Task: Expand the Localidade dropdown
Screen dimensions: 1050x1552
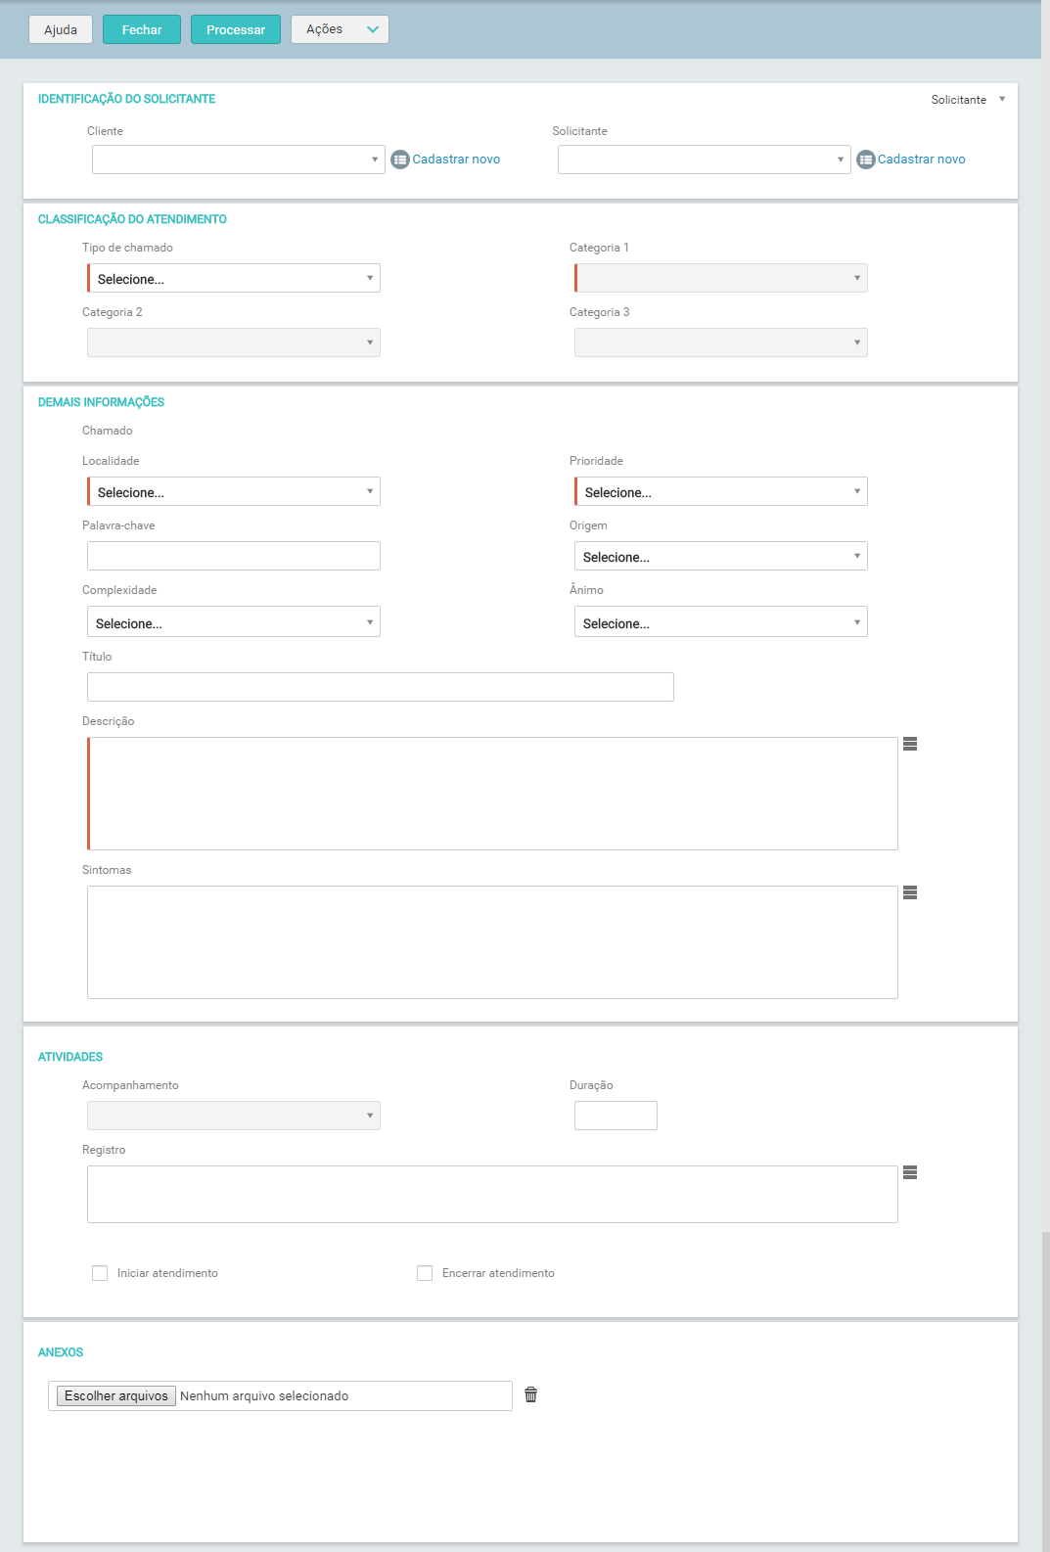Action: [x=234, y=491]
